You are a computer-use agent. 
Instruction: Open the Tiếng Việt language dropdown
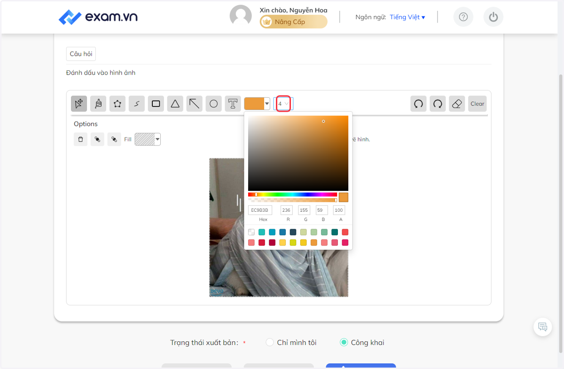[407, 17]
